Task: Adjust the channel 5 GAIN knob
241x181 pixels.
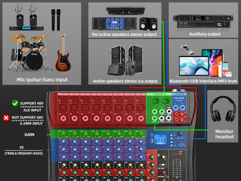Action: click(108, 134)
